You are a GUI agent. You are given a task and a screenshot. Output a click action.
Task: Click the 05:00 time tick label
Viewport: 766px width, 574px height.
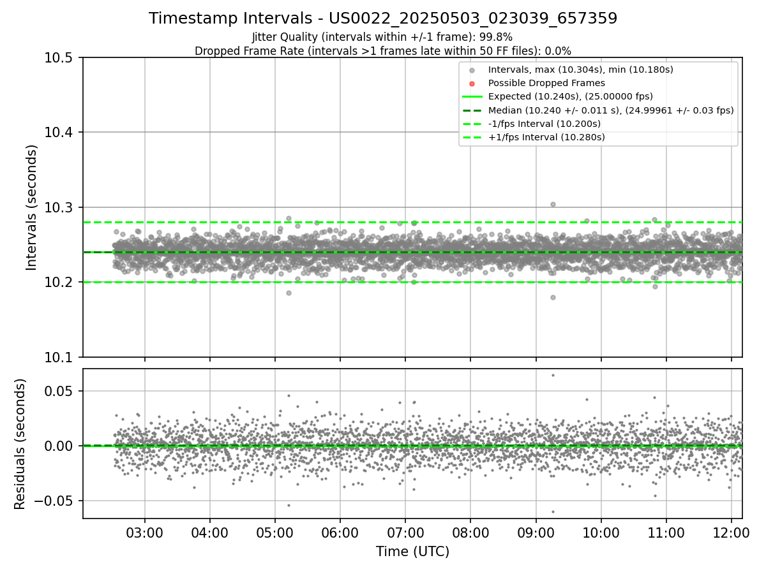275,533
